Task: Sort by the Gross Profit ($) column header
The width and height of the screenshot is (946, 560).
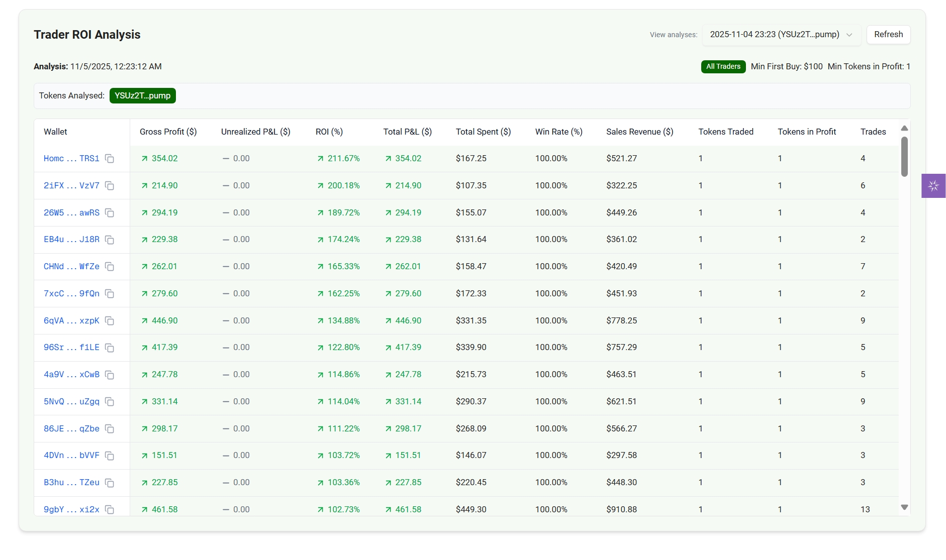Action: [x=168, y=132]
